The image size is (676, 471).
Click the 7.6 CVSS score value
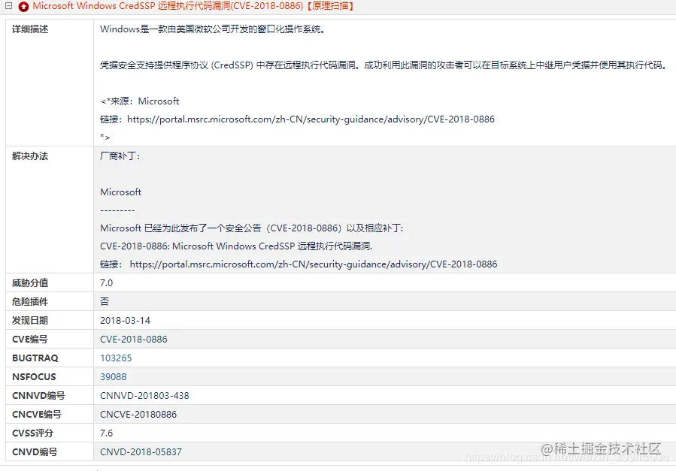coord(107,433)
